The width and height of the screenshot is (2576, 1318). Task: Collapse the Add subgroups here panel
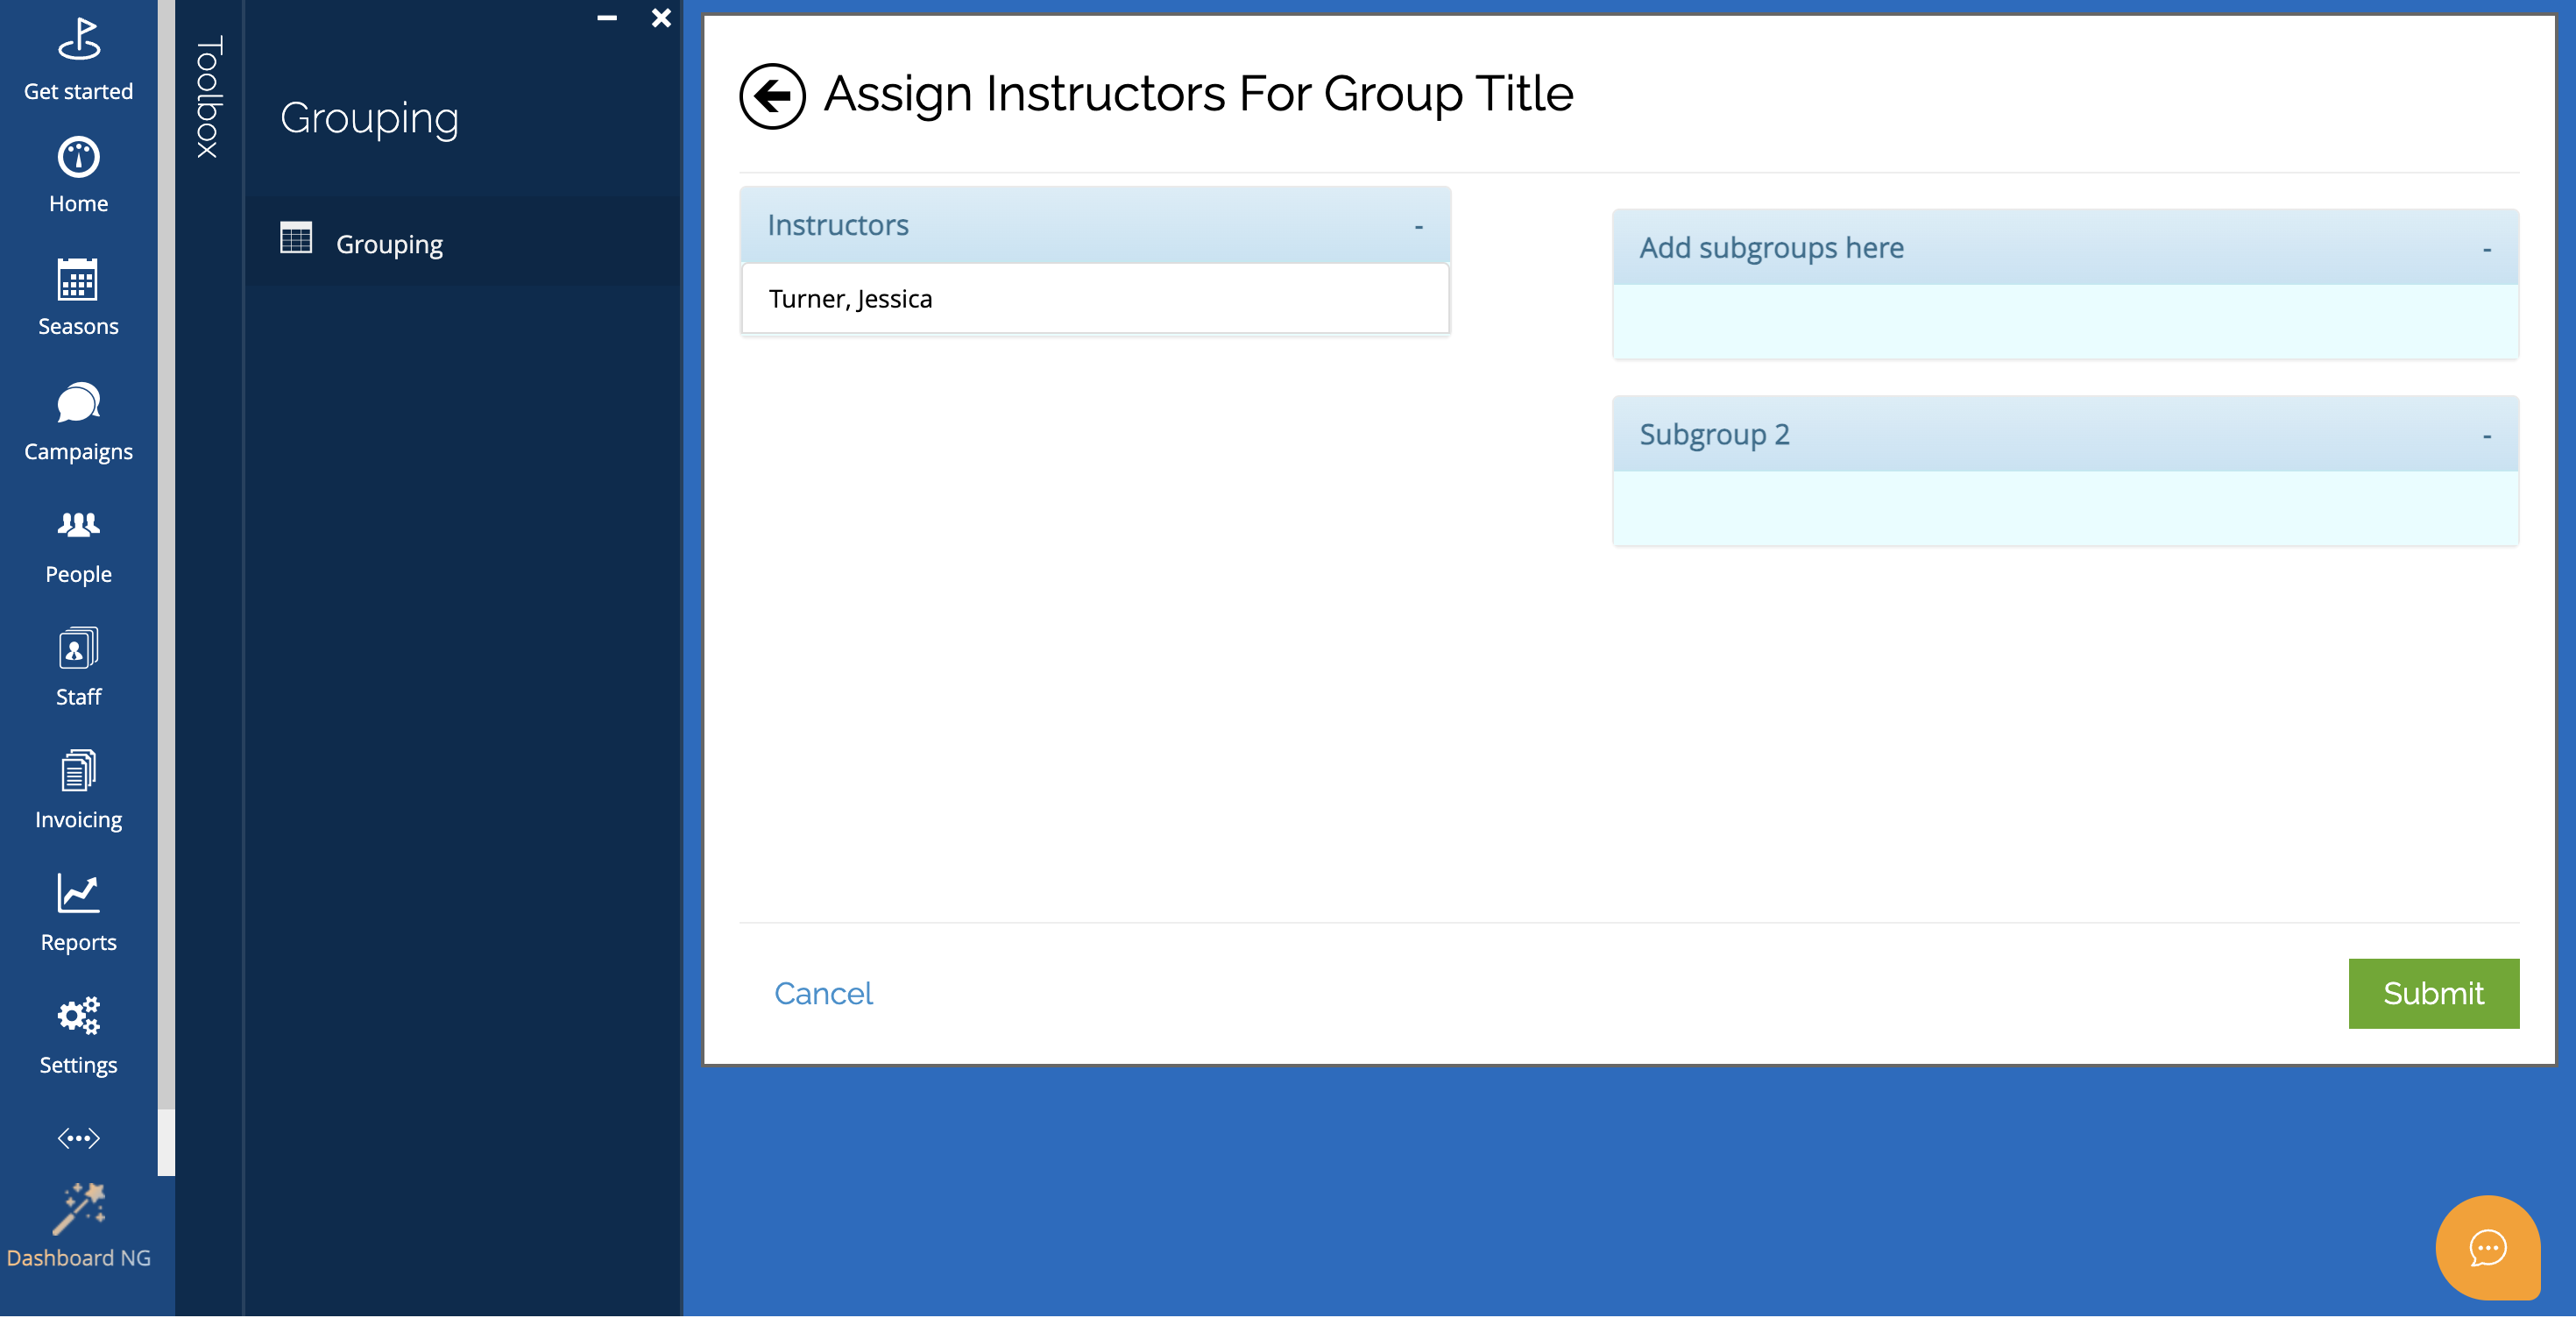click(x=2486, y=249)
